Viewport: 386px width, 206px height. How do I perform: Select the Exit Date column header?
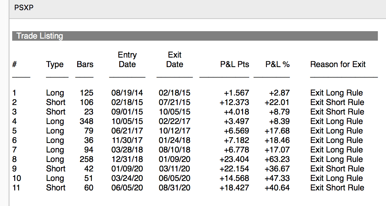click(175, 60)
